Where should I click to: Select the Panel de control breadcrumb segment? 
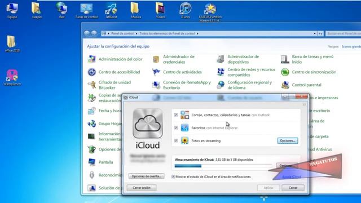coord(122,34)
